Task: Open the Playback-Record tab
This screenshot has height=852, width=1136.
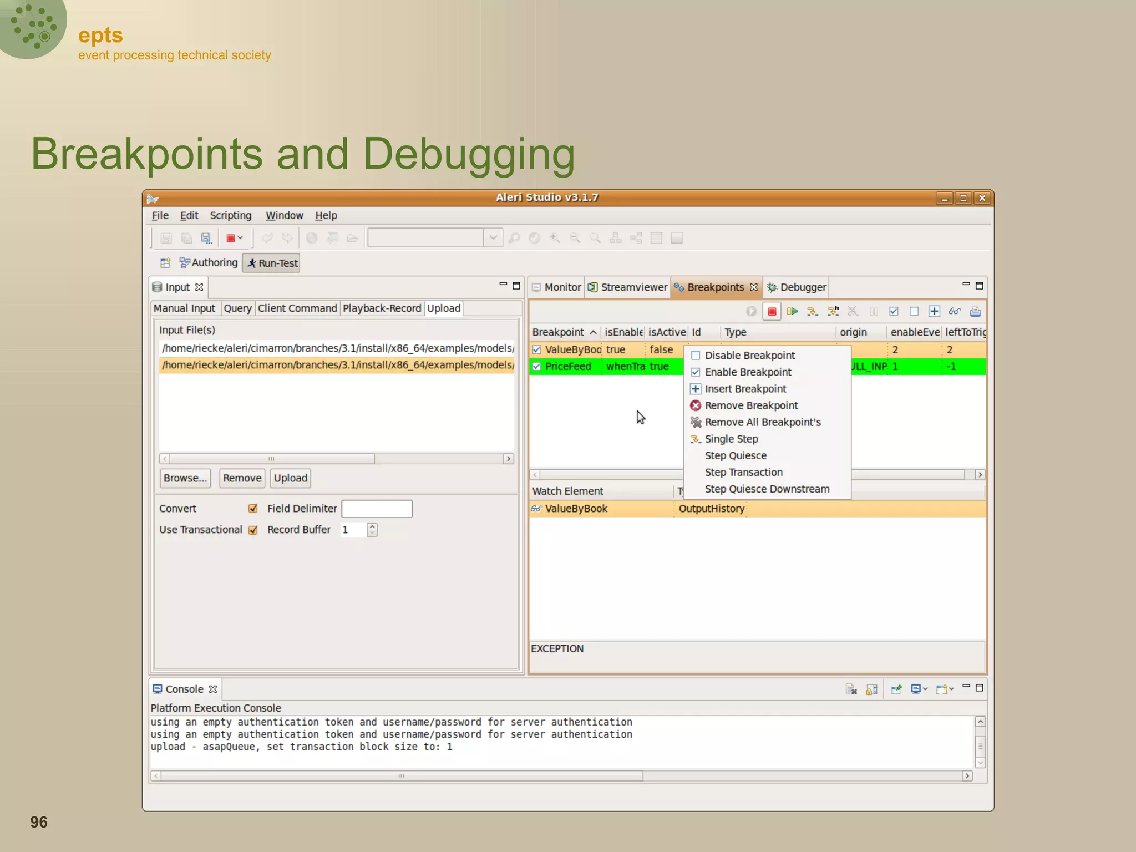Action: point(382,308)
